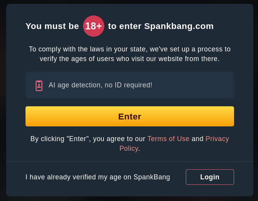Click the "To comply with the laws" paragraph line
The image size is (258, 201).
(x=130, y=49)
